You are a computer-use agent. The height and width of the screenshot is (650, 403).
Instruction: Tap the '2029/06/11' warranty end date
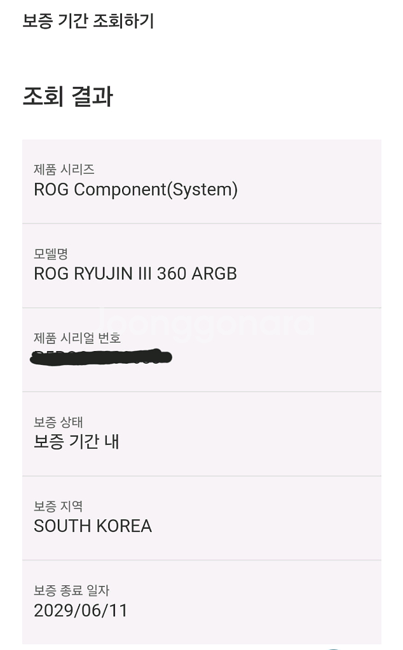(x=81, y=611)
